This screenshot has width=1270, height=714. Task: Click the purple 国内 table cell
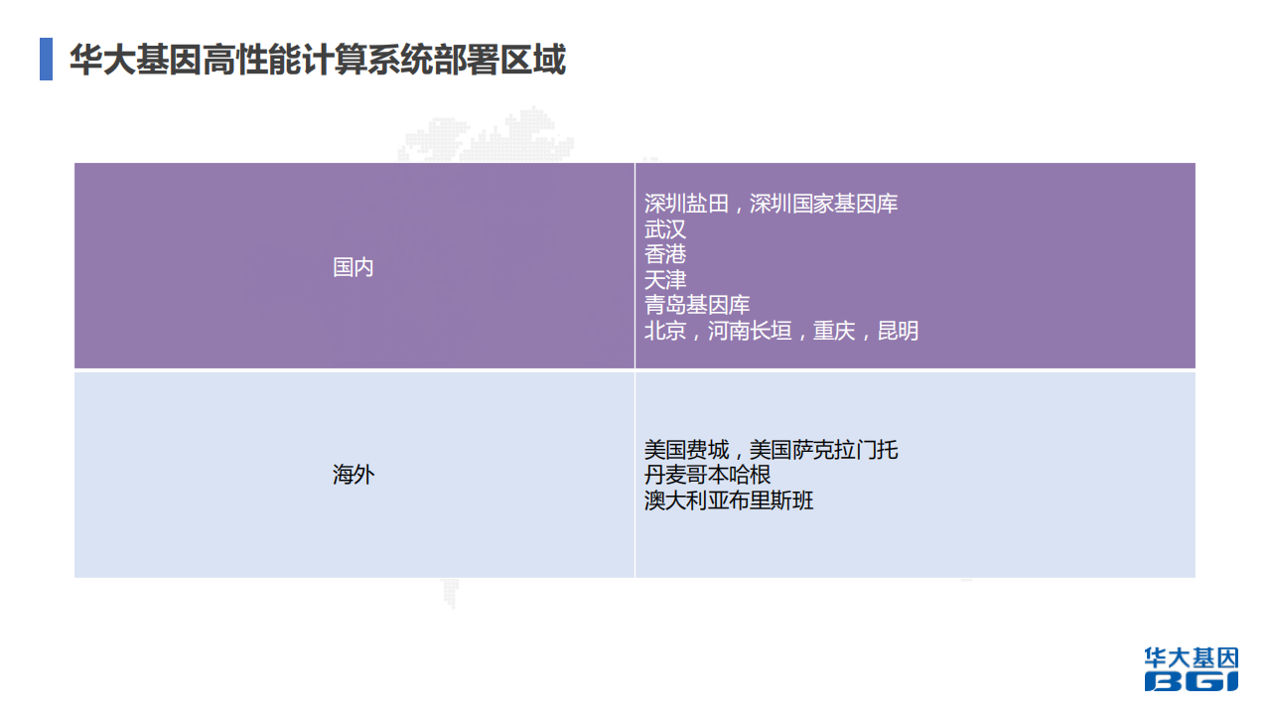pyautogui.click(x=353, y=267)
